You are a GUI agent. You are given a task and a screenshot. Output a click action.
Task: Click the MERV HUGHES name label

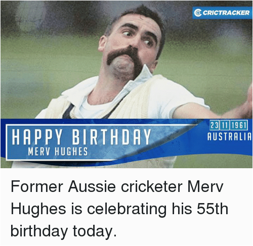(58, 152)
